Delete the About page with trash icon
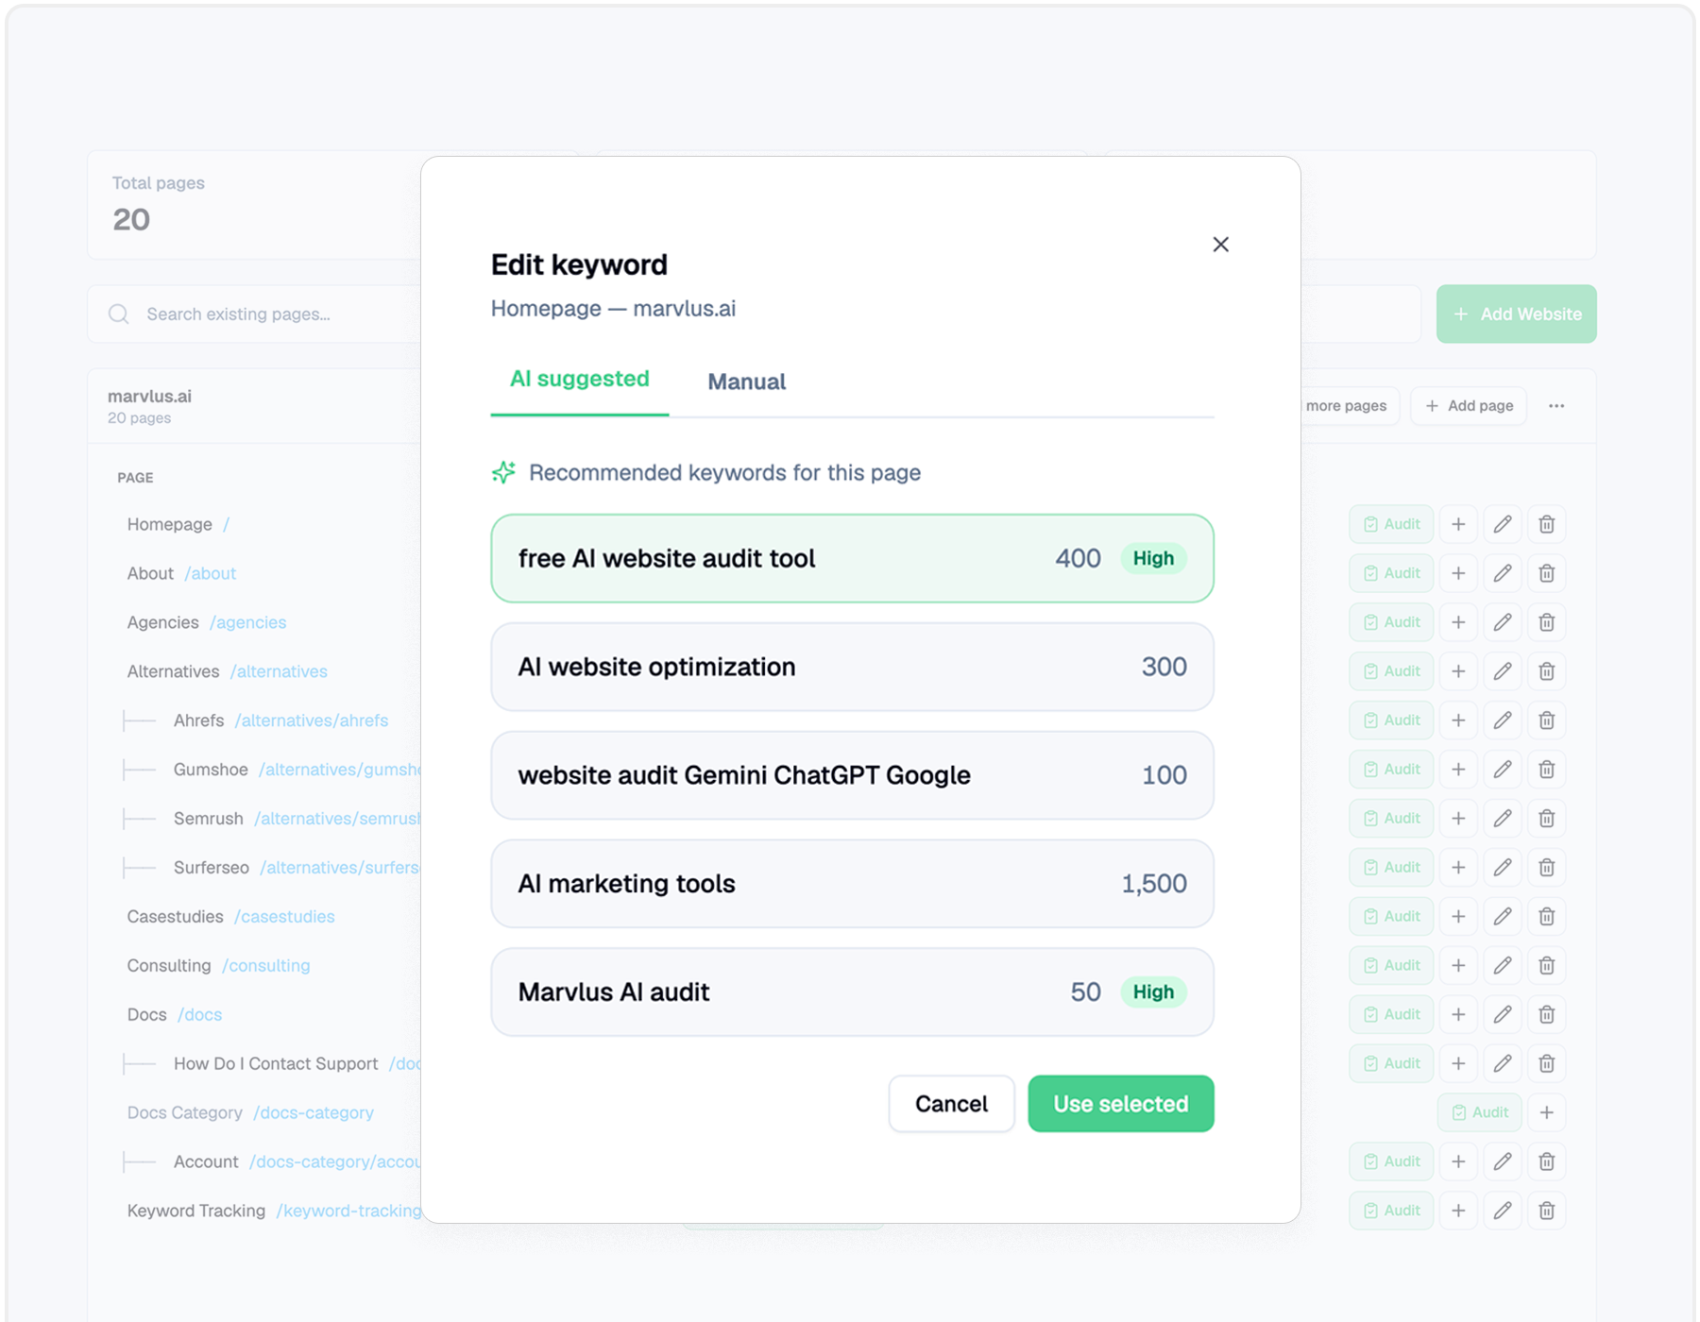Screen dimensions: 1700x1322 [1547, 573]
